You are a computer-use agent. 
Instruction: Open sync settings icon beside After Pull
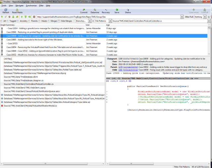tap(209, 17)
